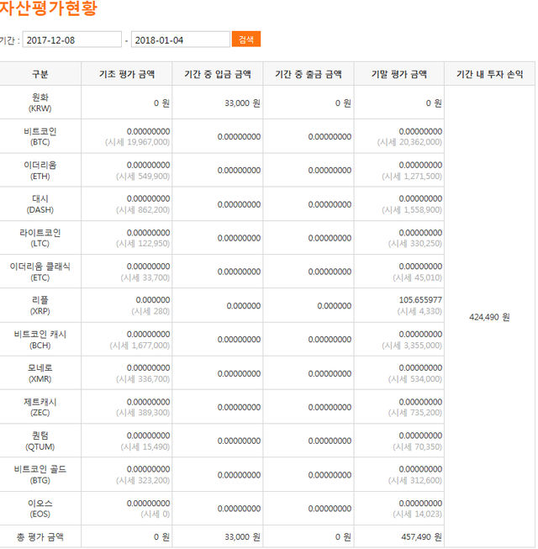Click the BTG opening price 시세 323,200
Viewport: 538px width, 549px height.
pyautogui.click(x=143, y=480)
